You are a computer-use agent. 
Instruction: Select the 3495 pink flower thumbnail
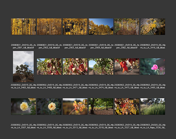click(153, 67)
